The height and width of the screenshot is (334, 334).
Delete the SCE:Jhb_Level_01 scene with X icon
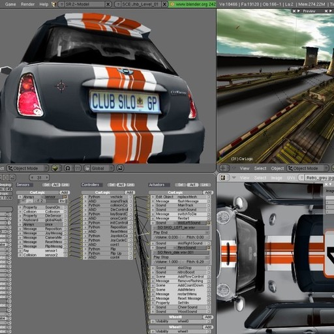coord(165,4)
